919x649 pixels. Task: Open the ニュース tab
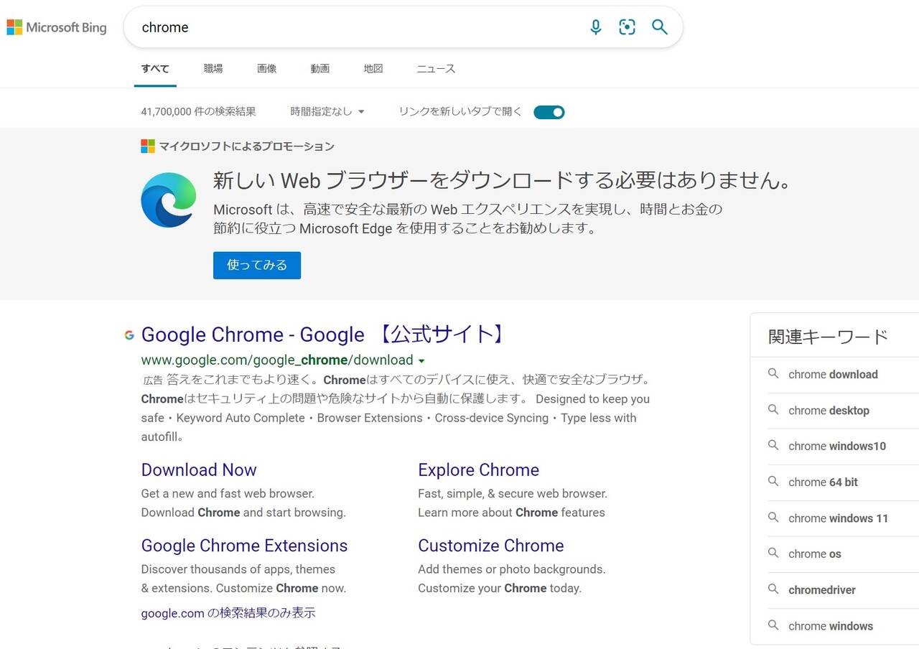click(x=436, y=69)
